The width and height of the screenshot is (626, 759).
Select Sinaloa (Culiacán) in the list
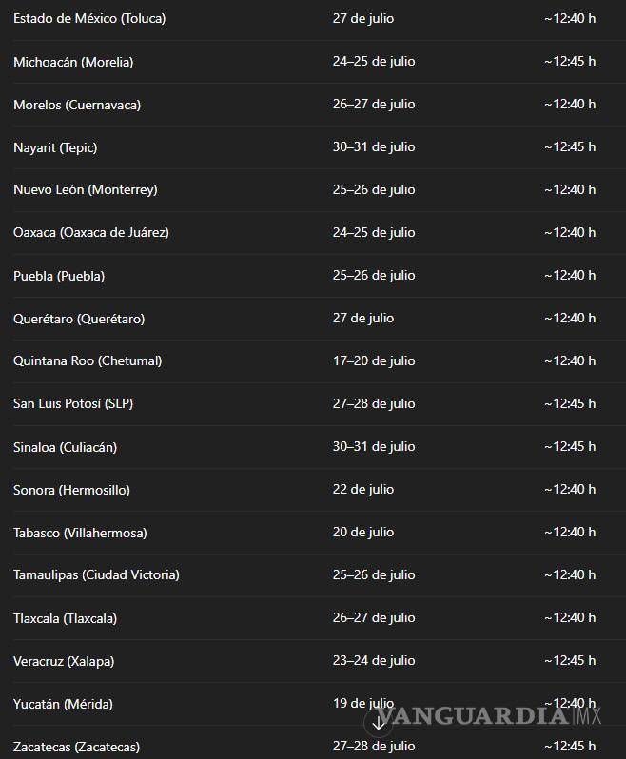click(66, 447)
